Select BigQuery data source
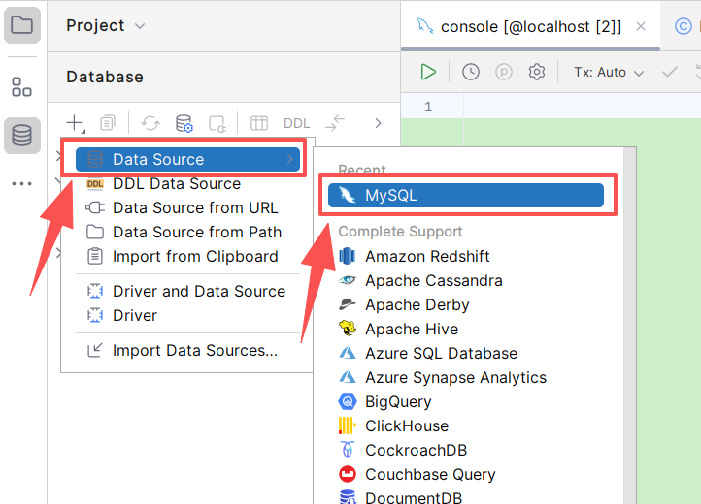 pyautogui.click(x=466, y=402)
